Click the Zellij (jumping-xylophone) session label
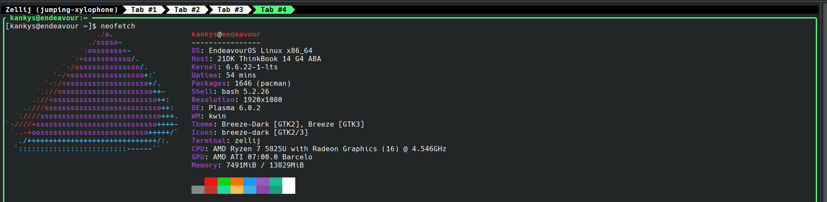The image size is (827, 202). click(61, 9)
